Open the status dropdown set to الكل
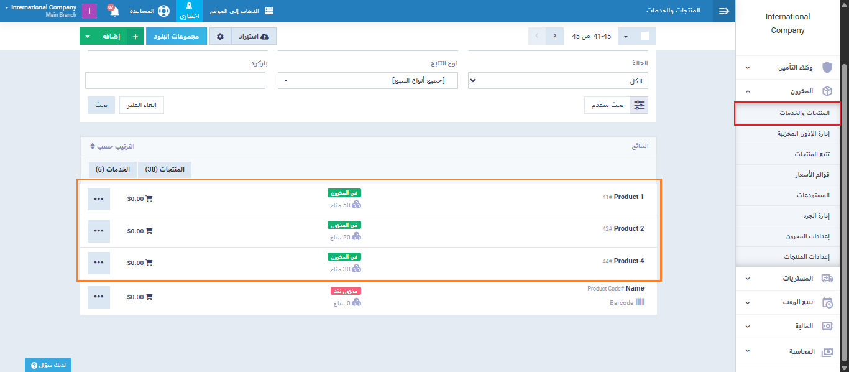 pyautogui.click(x=558, y=81)
